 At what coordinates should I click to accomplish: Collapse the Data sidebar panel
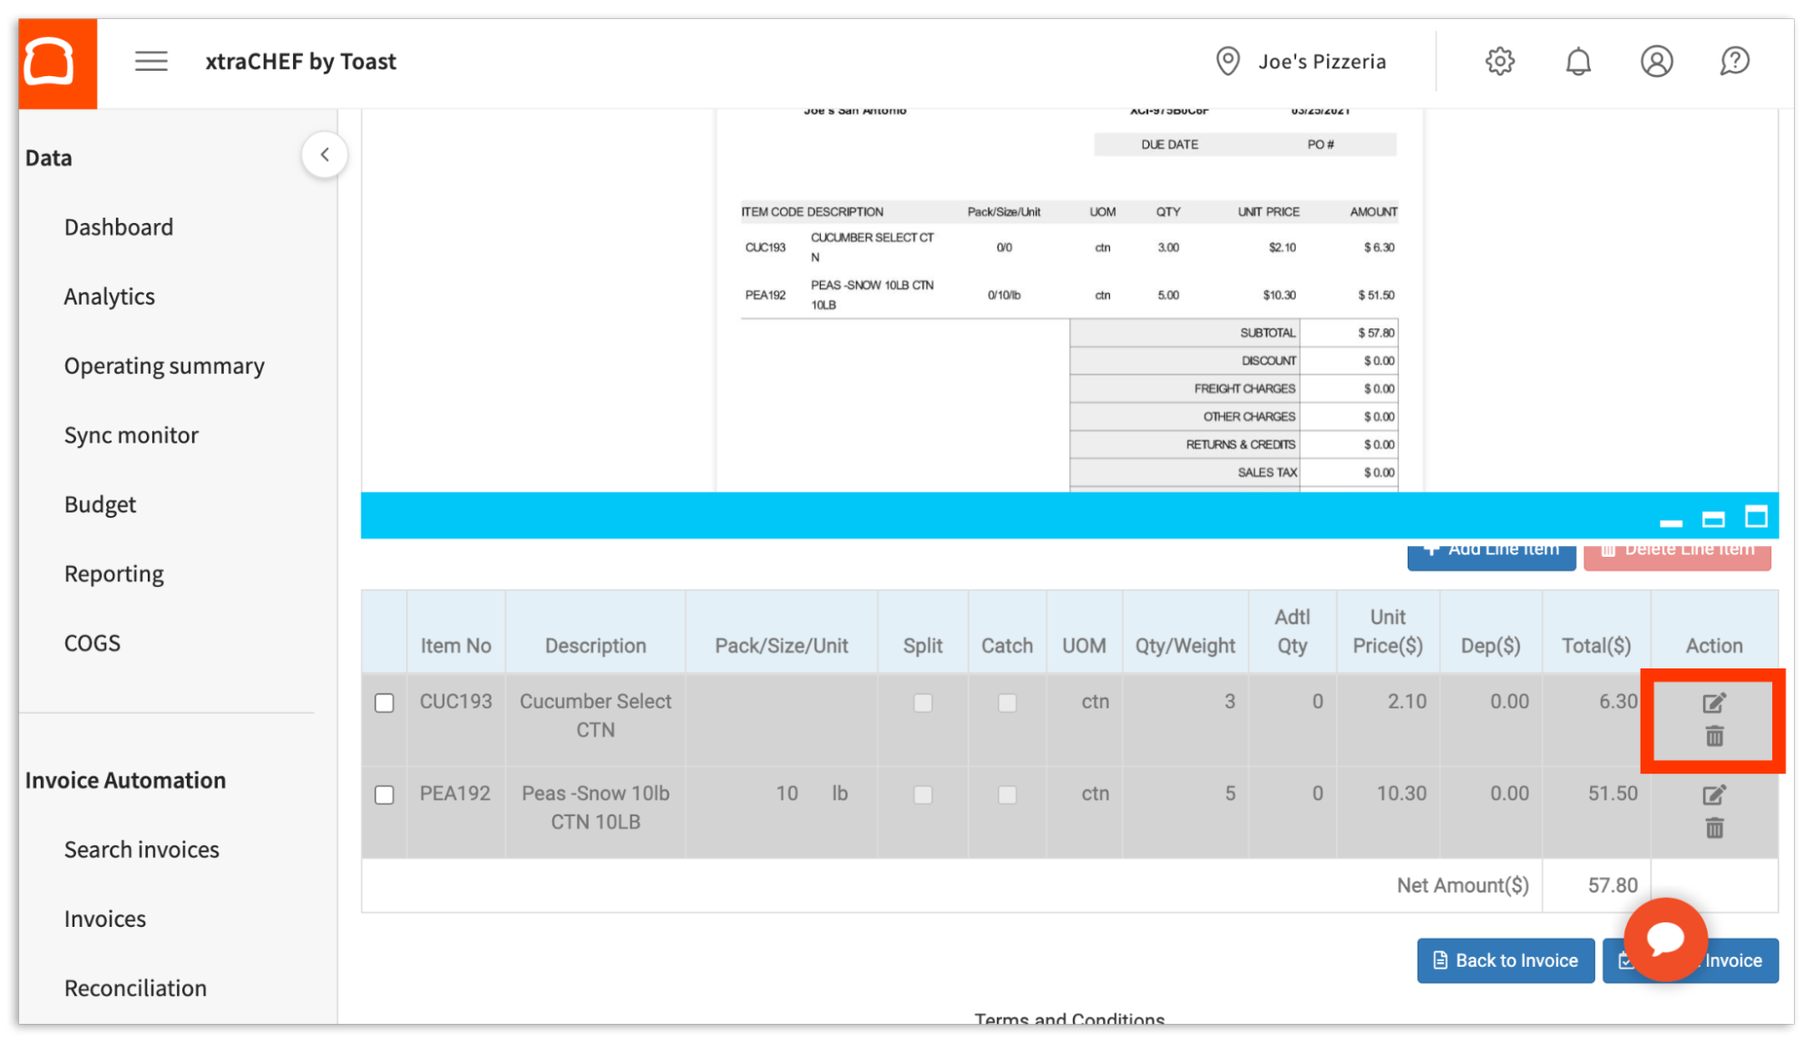pyautogui.click(x=325, y=154)
